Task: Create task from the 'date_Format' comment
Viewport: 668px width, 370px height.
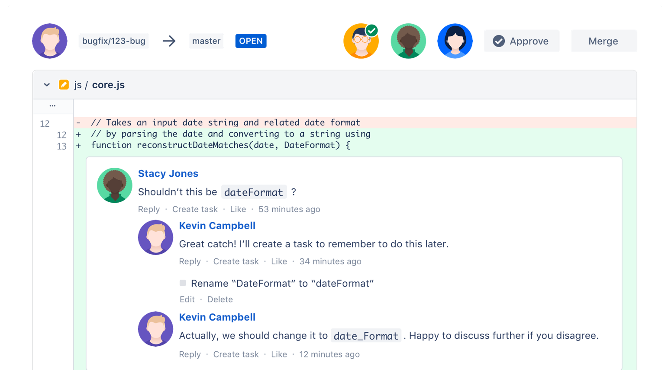Action: (x=236, y=354)
